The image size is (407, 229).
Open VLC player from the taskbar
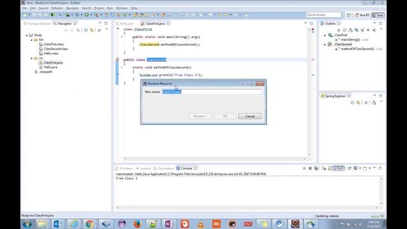pyautogui.click(x=201, y=224)
